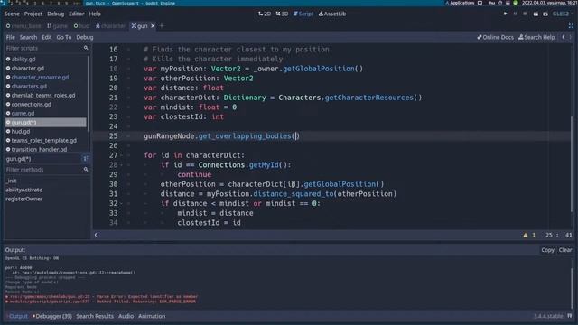Open the Editor menu
578x325 pixels.
(76, 14)
